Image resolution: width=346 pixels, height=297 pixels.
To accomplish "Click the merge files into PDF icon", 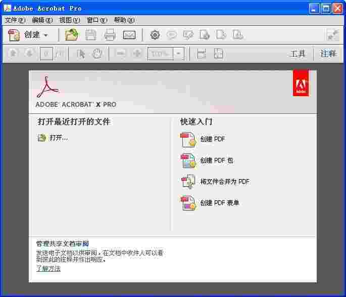I will point(188,182).
